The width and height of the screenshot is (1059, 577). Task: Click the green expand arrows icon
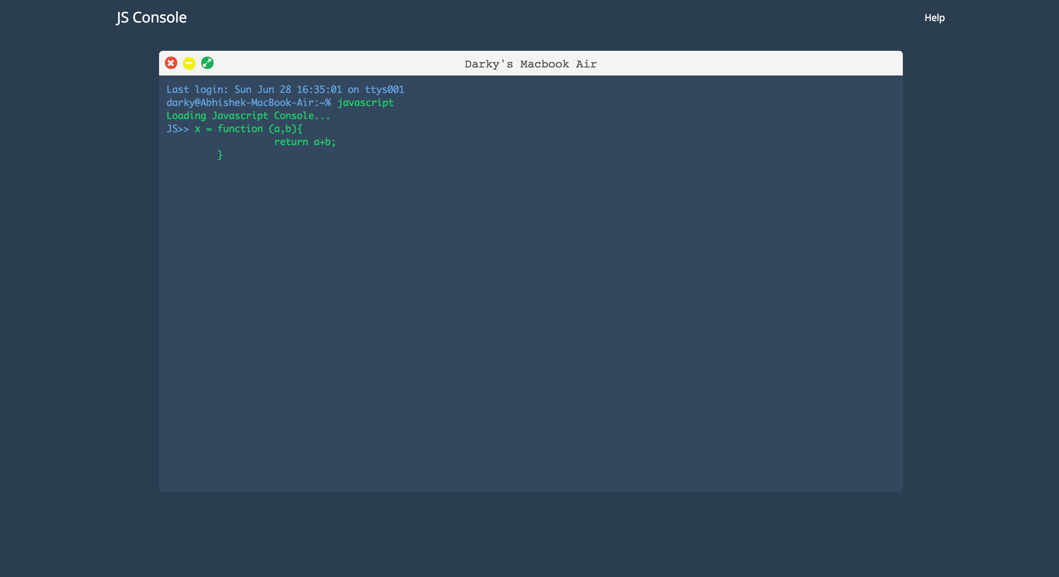[x=207, y=63]
